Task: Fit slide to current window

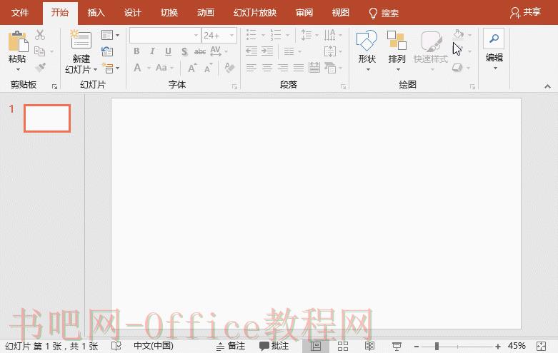Action: [x=541, y=346]
